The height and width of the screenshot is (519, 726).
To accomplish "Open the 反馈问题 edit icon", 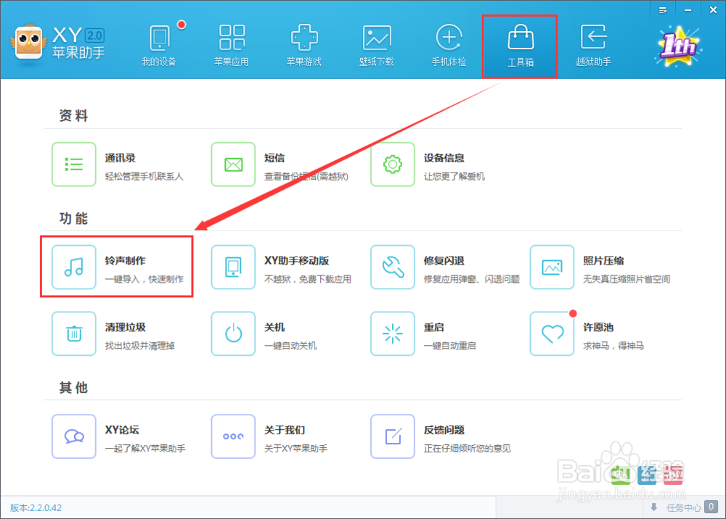I will tap(393, 436).
